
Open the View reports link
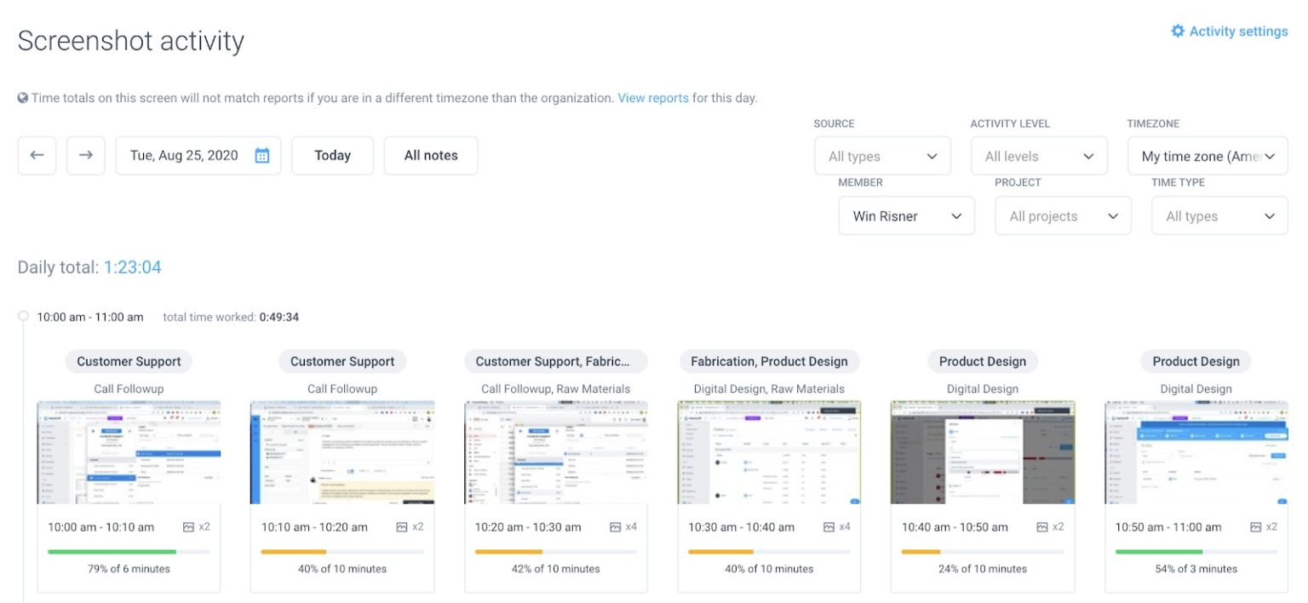point(653,97)
